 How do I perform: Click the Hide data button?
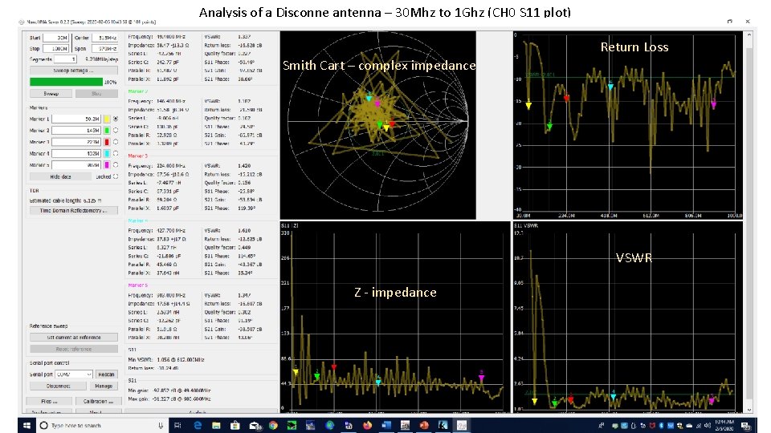[x=61, y=176]
